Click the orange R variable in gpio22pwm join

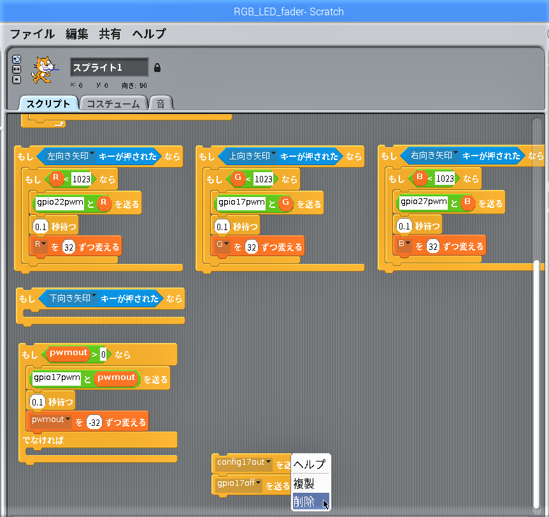104,203
